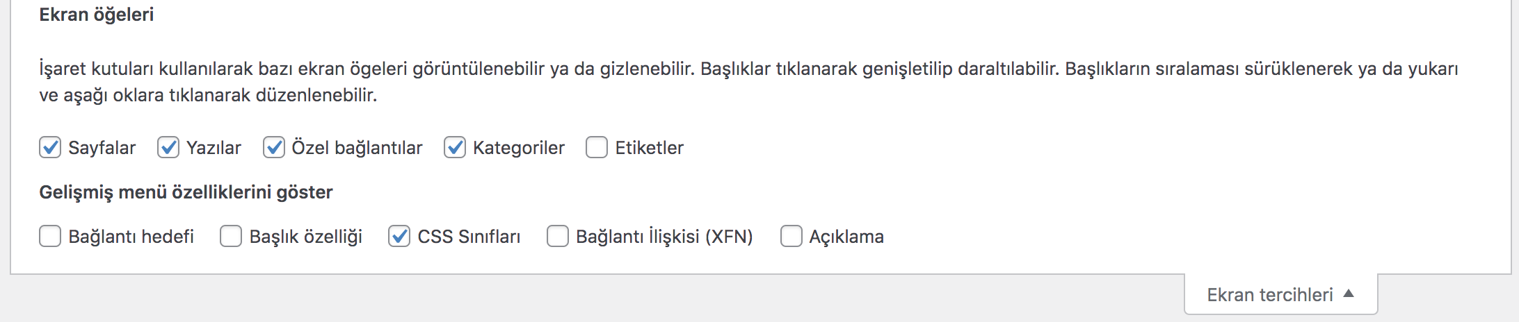Click the Özel bağlantılar label text

(357, 148)
